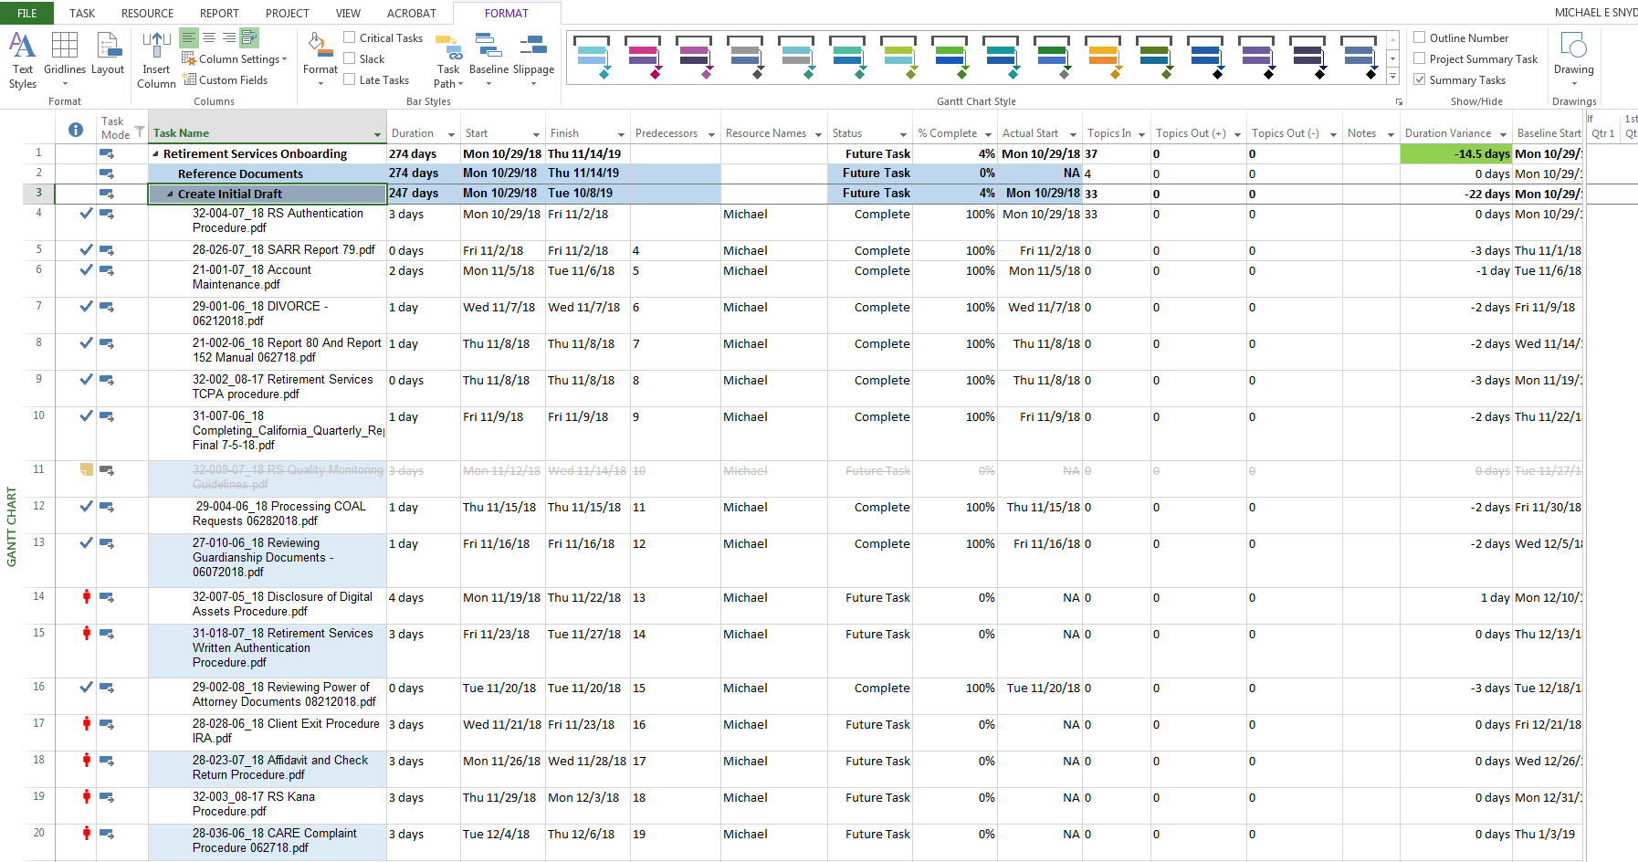Open Column Settings dropdown
Screen dimensions: 1638x862
pos(235,59)
